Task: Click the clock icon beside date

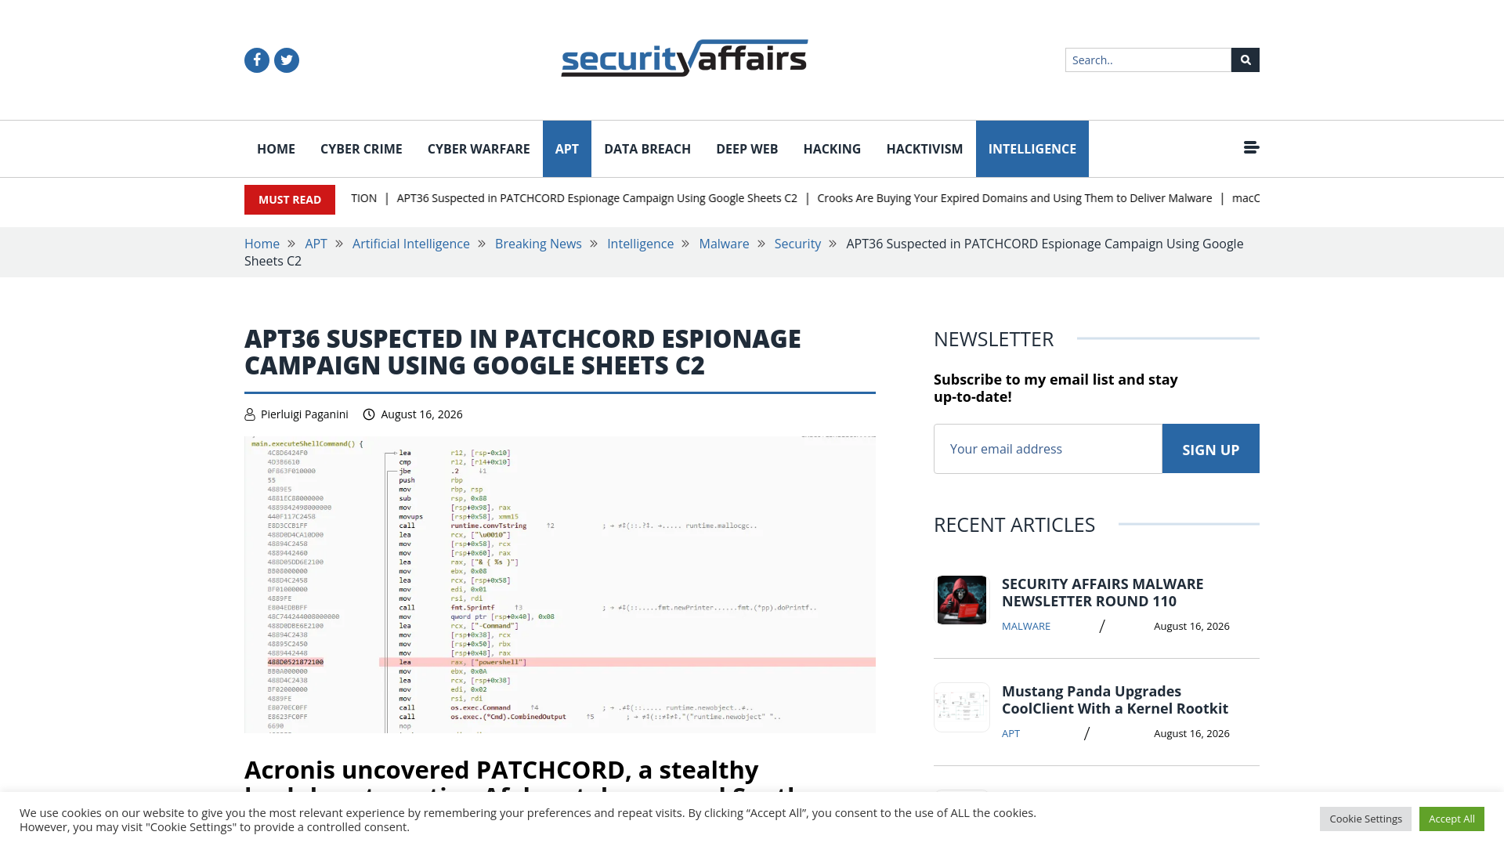Action: (369, 414)
